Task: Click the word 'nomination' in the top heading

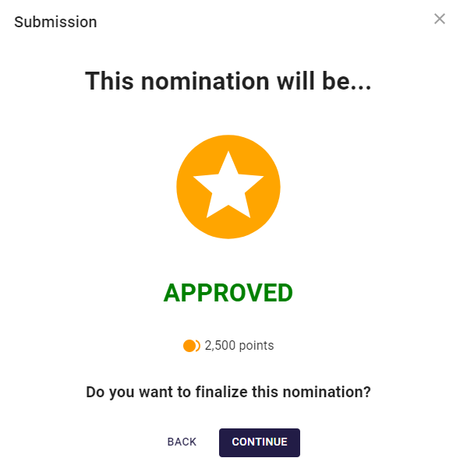Action: coord(205,81)
